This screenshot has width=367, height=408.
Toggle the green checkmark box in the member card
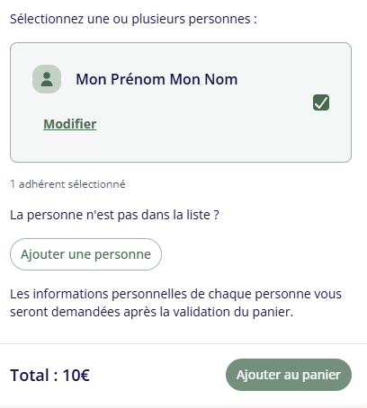pos(321,102)
